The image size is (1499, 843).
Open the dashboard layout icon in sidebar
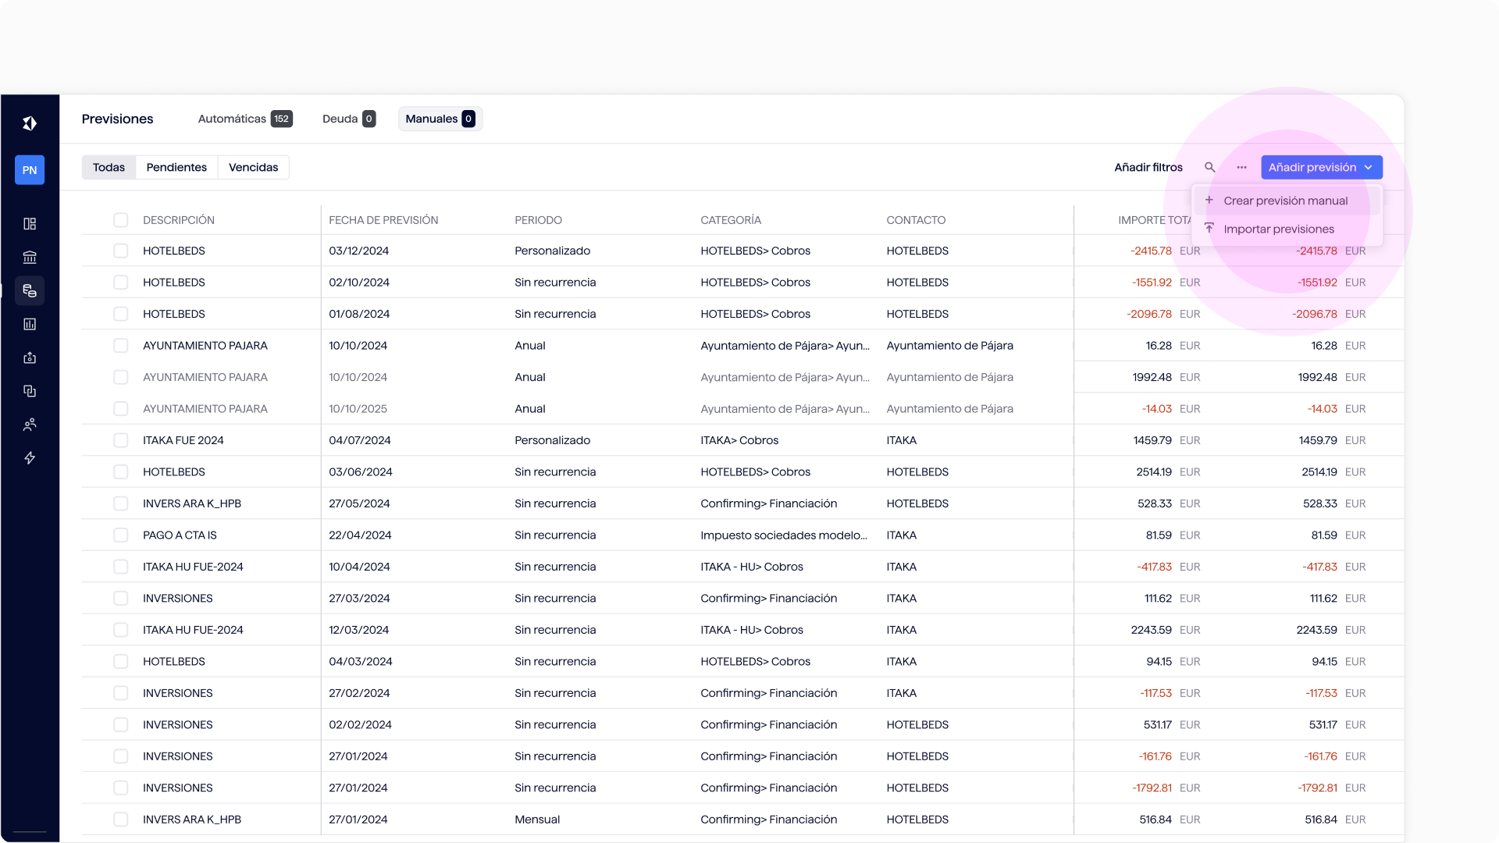pyautogui.click(x=30, y=224)
